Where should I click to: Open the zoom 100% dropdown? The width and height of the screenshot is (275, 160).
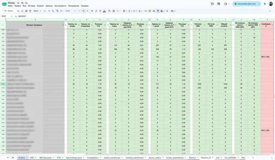click(x=37, y=11)
